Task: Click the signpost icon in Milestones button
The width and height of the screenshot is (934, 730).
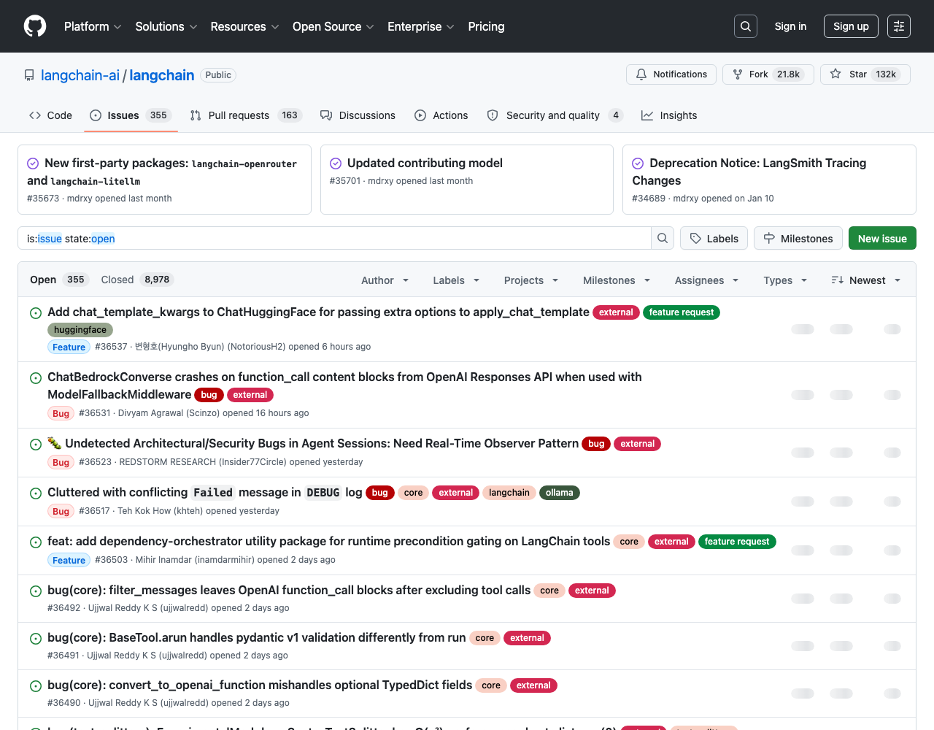Action: click(x=769, y=239)
